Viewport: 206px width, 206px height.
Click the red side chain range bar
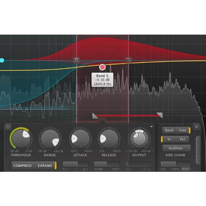[127, 116]
